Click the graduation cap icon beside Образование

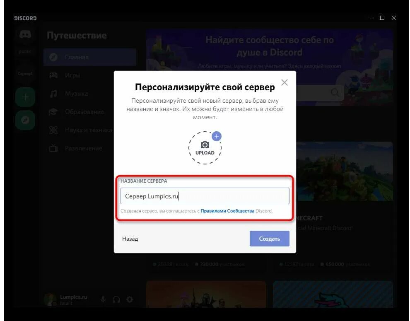click(53, 112)
